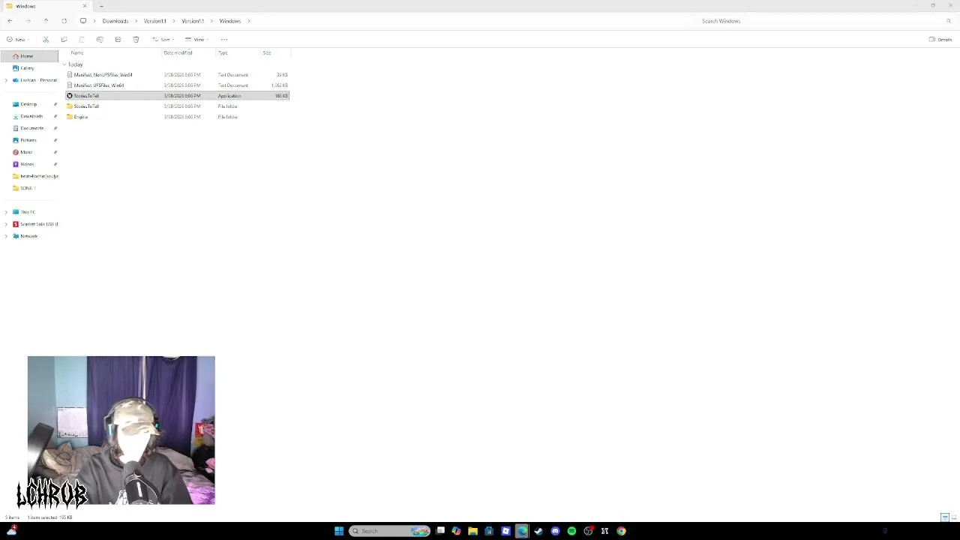Image resolution: width=960 pixels, height=540 pixels.
Task: Sort by the Type column header
Action: pyautogui.click(x=223, y=52)
